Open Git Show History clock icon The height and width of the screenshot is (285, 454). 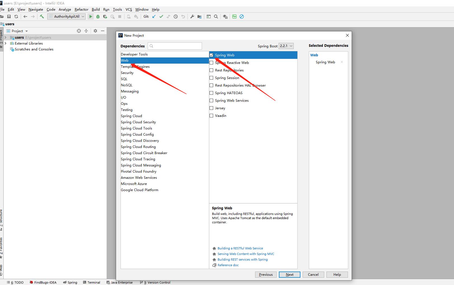pyautogui.click(x=176, y=17)
